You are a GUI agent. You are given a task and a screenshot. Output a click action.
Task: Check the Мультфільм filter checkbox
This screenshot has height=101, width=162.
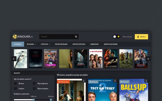pos(34,84)
